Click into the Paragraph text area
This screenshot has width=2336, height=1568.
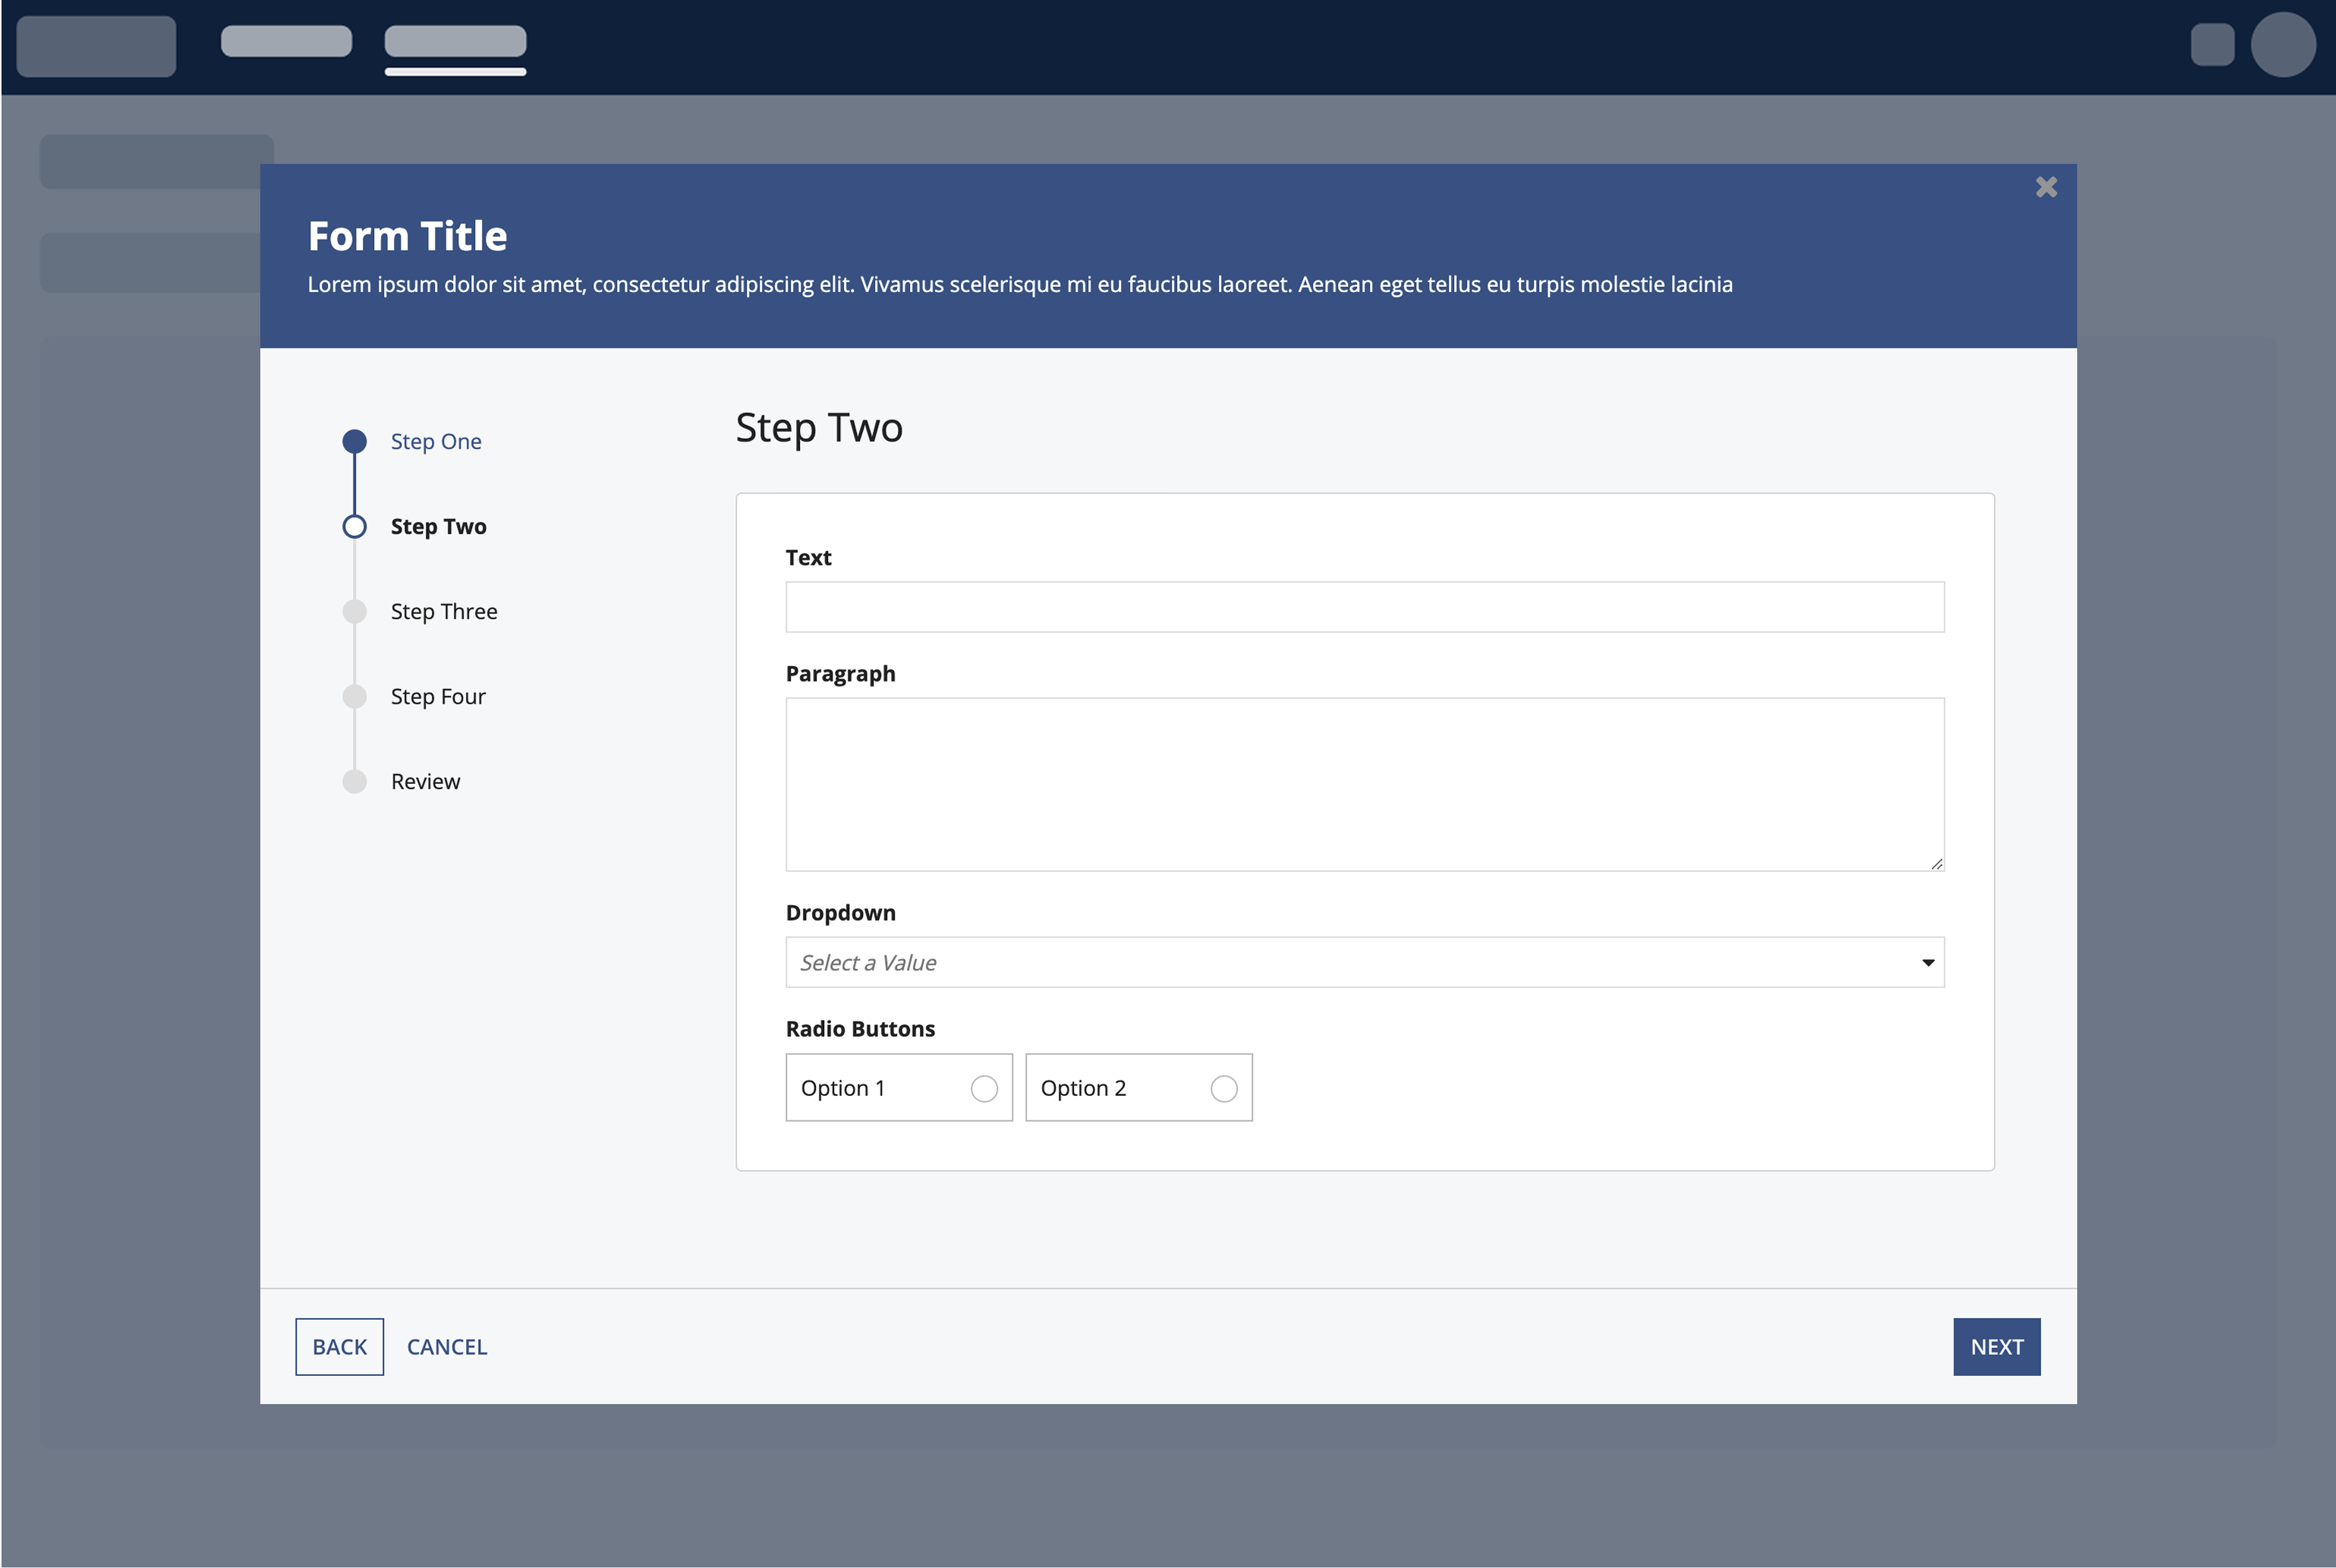[x=1364, y=784]
